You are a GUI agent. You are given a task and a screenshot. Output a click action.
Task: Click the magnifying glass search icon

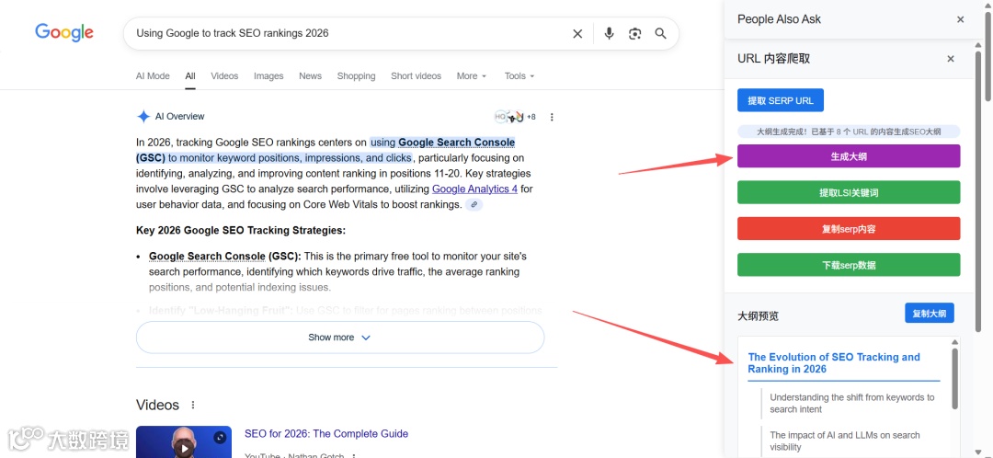(x=660, y=34)
